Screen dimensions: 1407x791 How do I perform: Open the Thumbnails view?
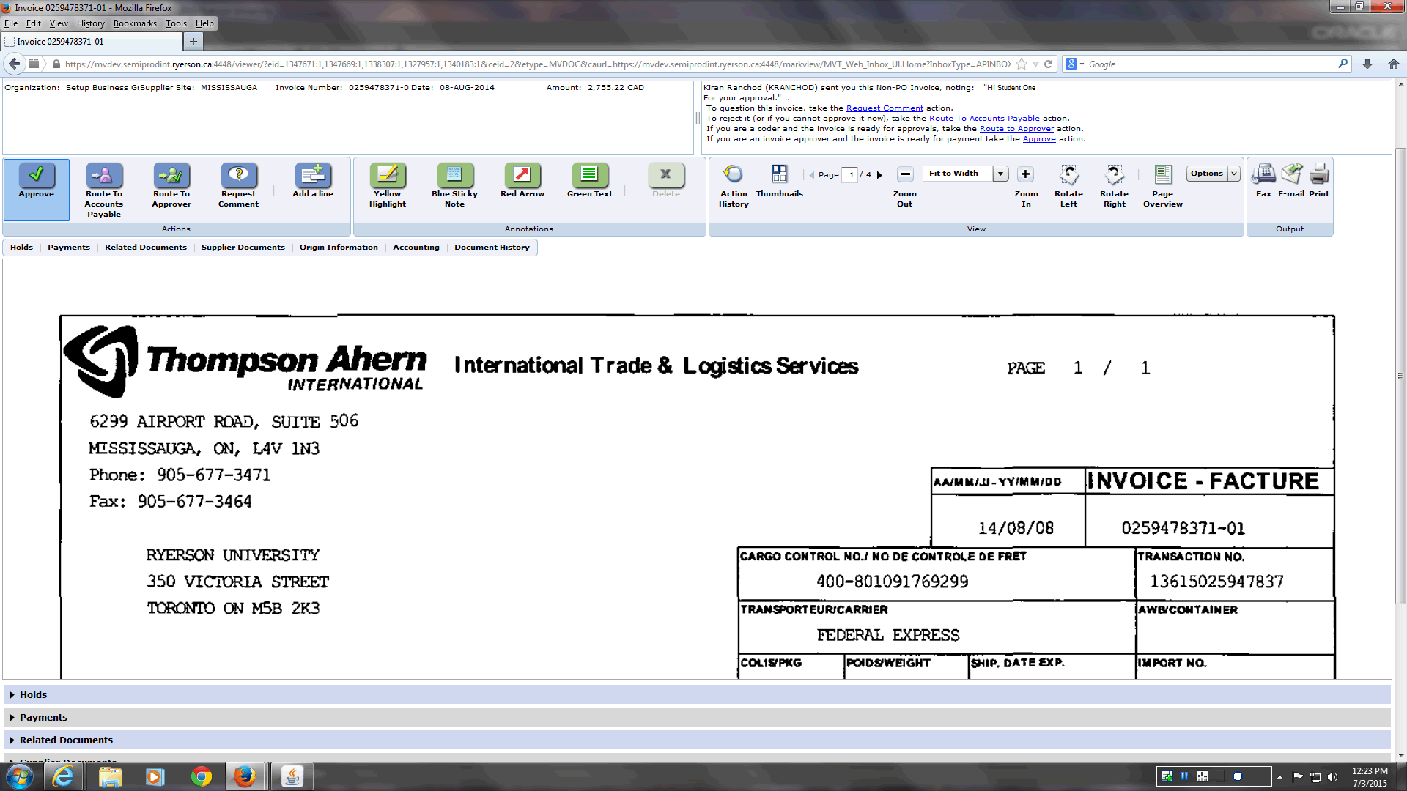[779, 174]
